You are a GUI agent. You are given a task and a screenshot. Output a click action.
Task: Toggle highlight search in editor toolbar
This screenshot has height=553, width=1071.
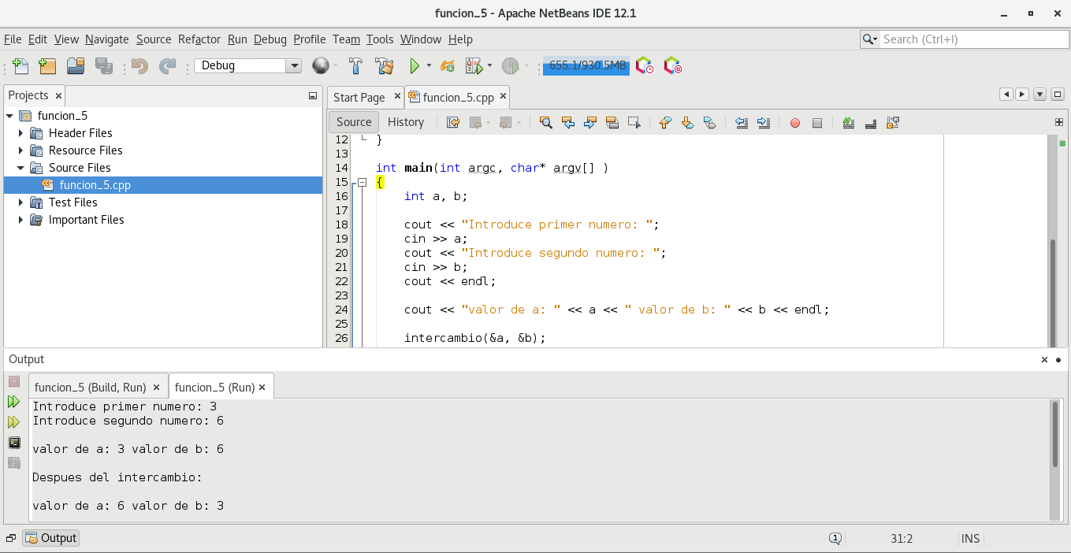(612, 122)
